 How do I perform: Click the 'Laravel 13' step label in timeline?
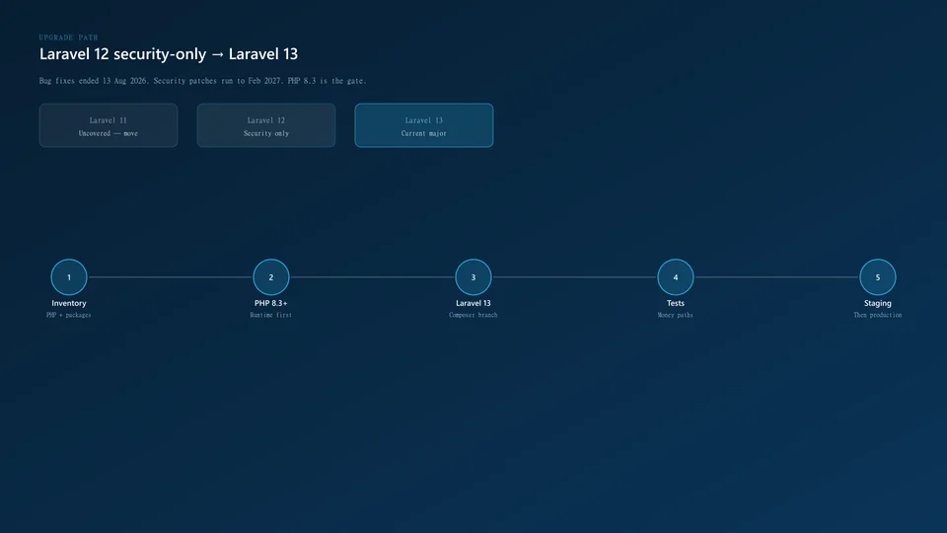point(473,303)
